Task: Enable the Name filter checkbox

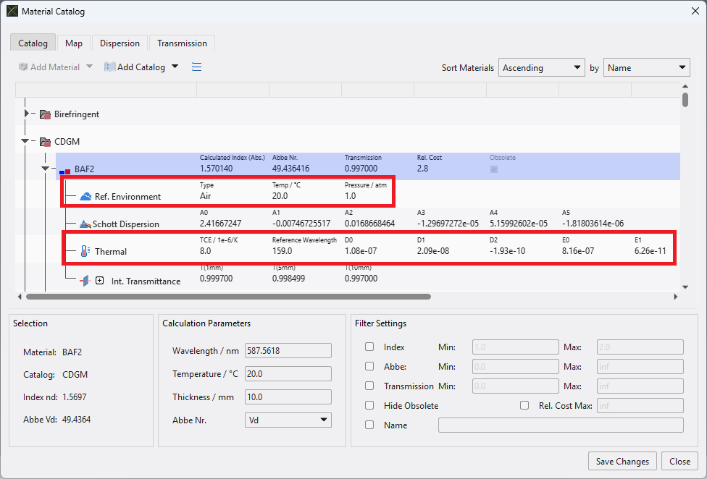Action: (369, 425)
